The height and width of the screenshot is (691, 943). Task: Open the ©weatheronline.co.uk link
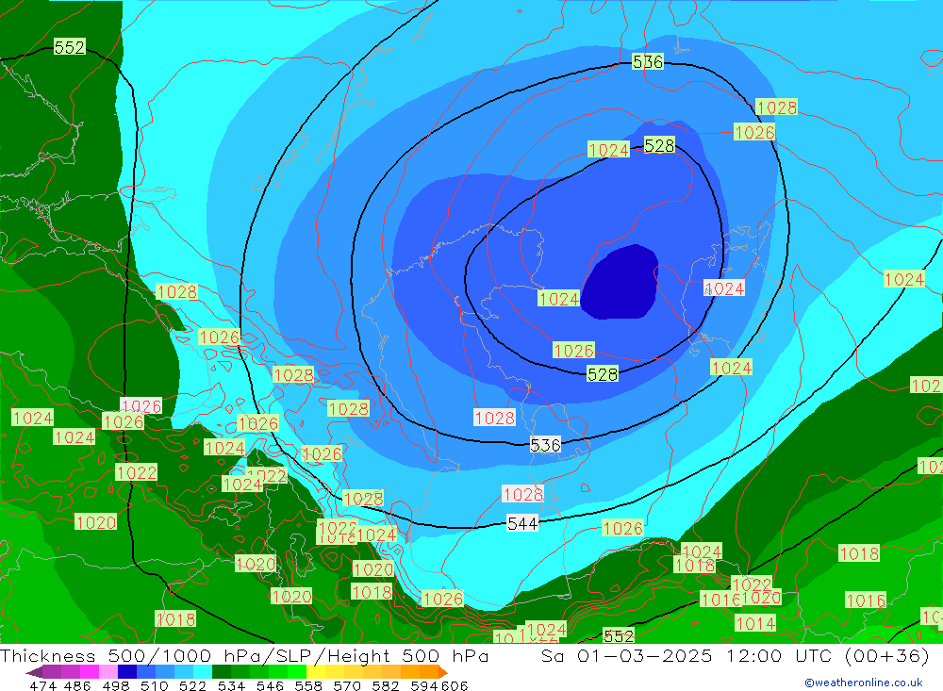[863, 683]
